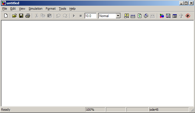Open the File menu
The height and width of the screenshot is (113, 195).
point(5,9)
